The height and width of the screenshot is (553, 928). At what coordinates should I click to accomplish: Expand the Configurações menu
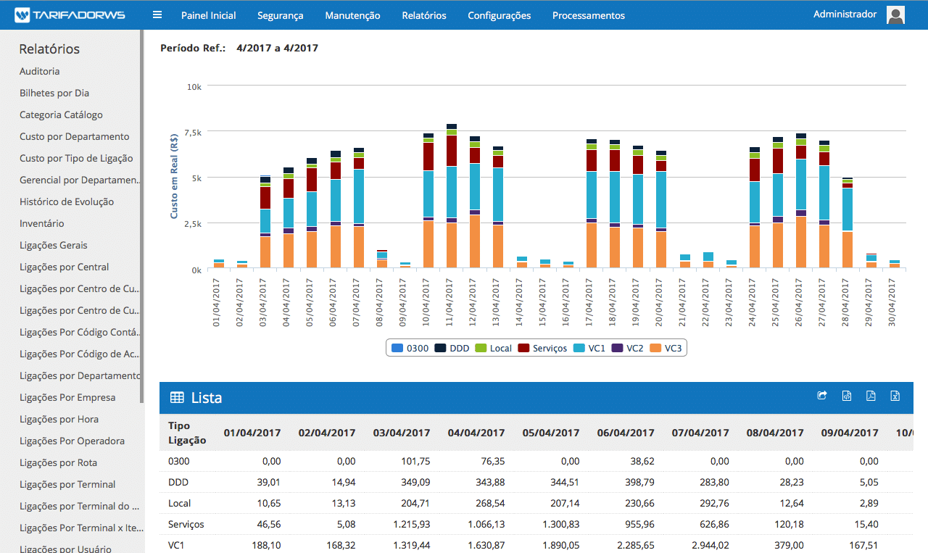(x=499, y=15)
